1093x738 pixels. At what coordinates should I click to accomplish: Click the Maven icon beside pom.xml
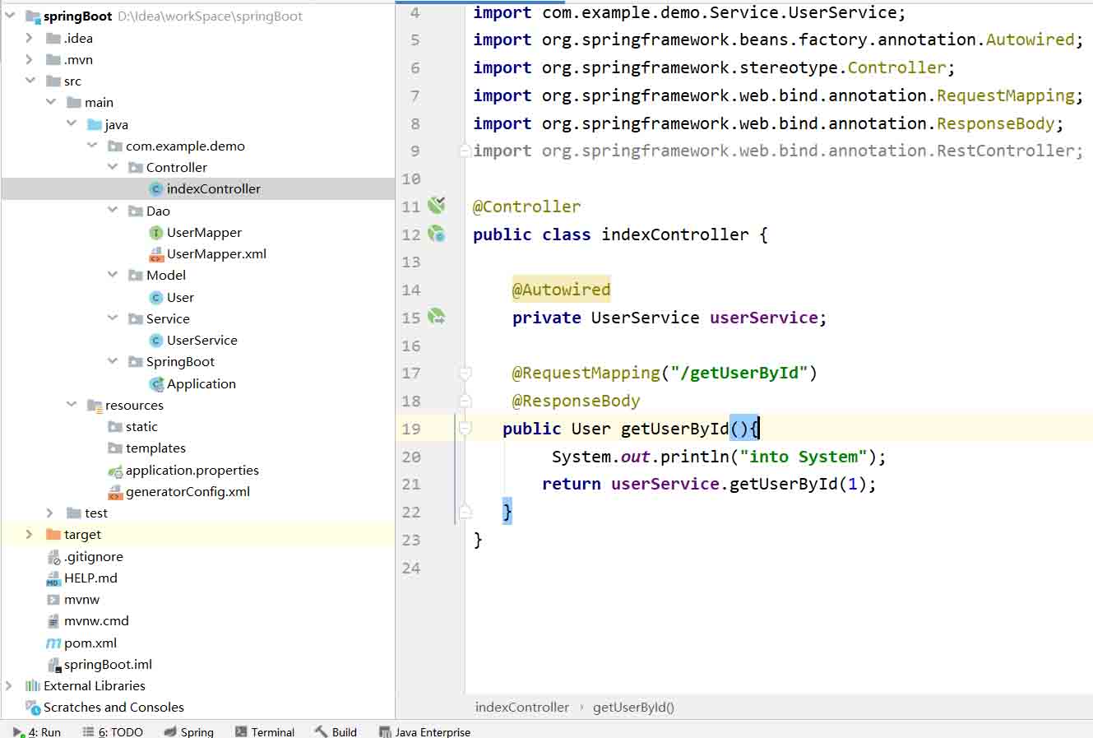coord(53,643)
